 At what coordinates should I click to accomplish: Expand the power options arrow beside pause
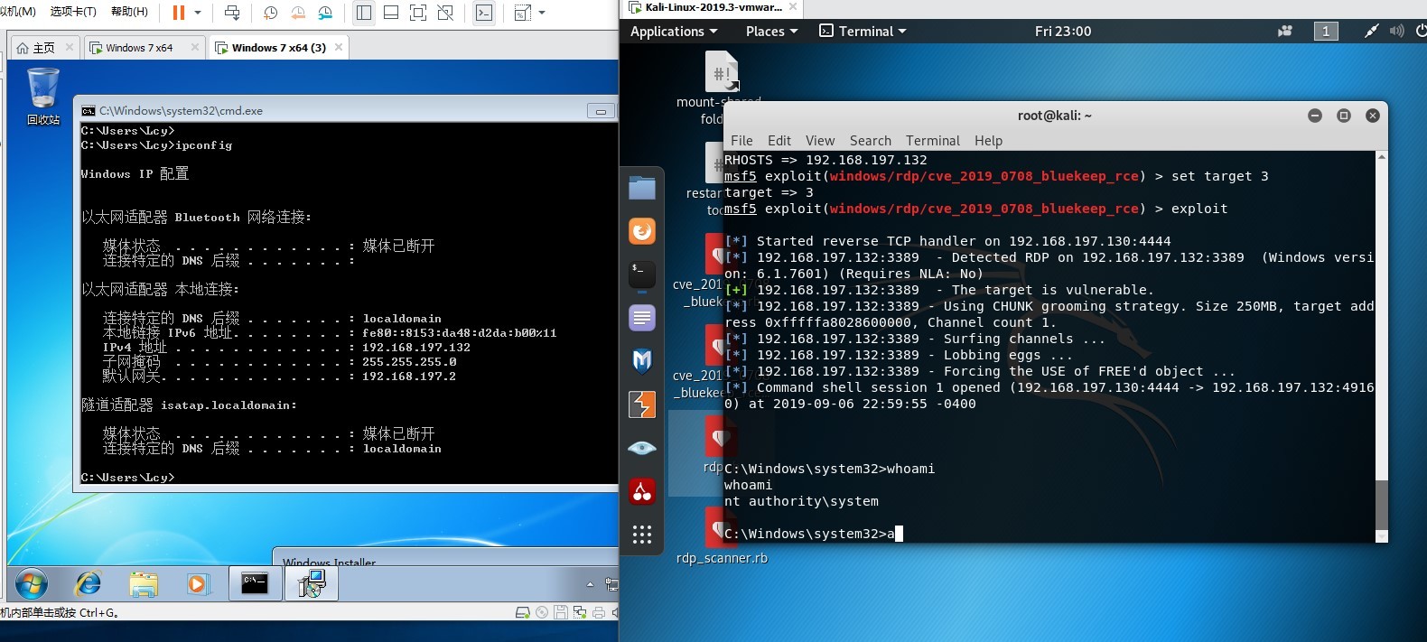(x=198, y=13)
